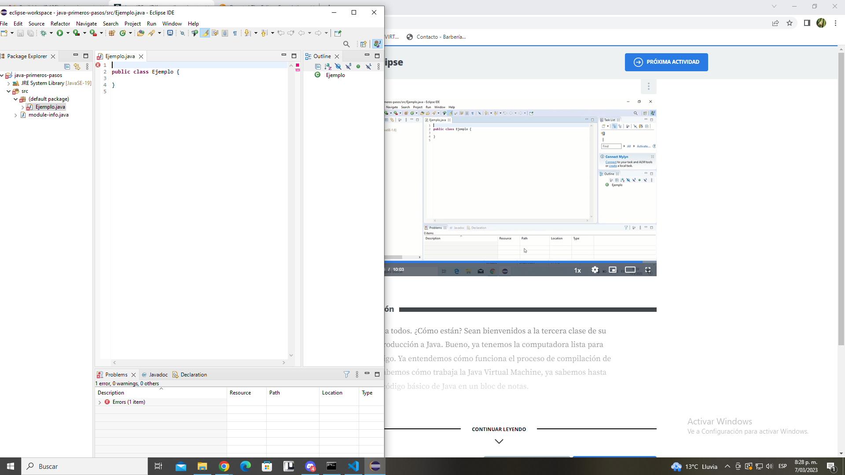Open the Navigate menu
Viewport: 845px width, 475px height.
[86, 24]
